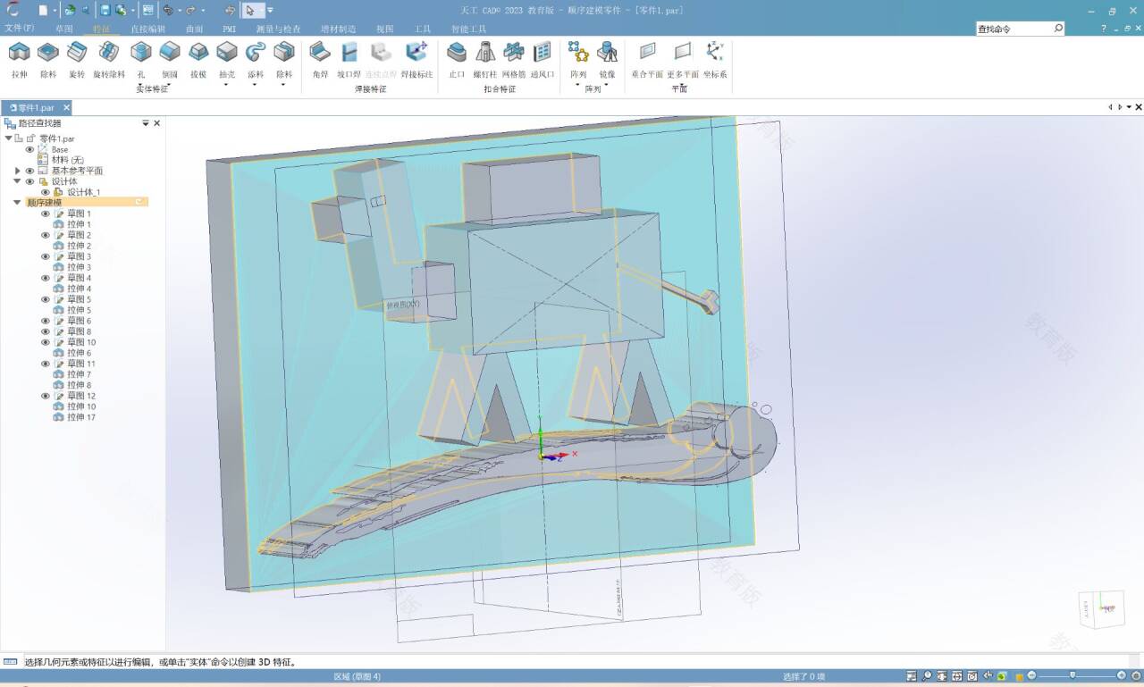Viewport: 1144px width, 687px height.
Task: Click the zoom tool icon in status bar
Action: [927, 675]
